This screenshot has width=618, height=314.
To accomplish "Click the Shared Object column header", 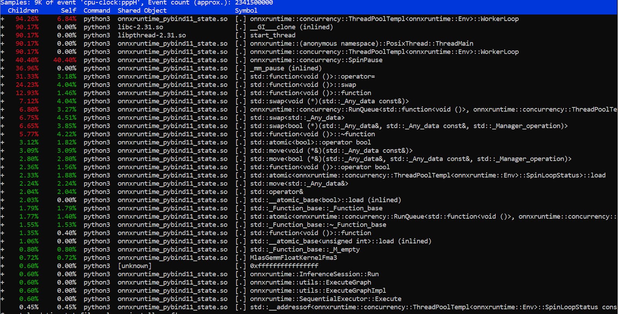I will point(142,10).
